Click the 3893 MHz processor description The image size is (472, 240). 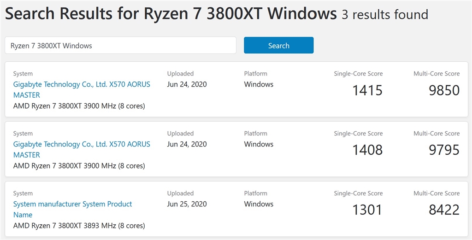pos(79,226)
